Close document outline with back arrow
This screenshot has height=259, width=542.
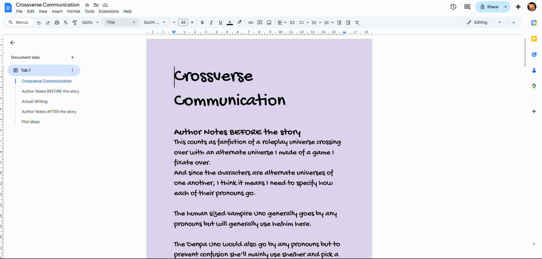(12, 43)
